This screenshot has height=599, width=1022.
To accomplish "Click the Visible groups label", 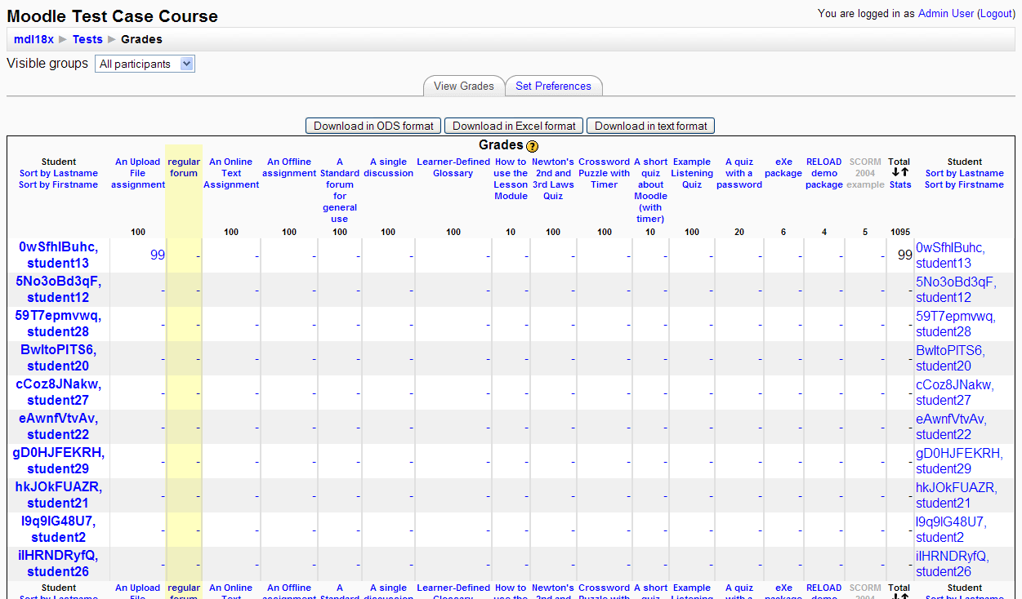I will click(x=47, y=63).
